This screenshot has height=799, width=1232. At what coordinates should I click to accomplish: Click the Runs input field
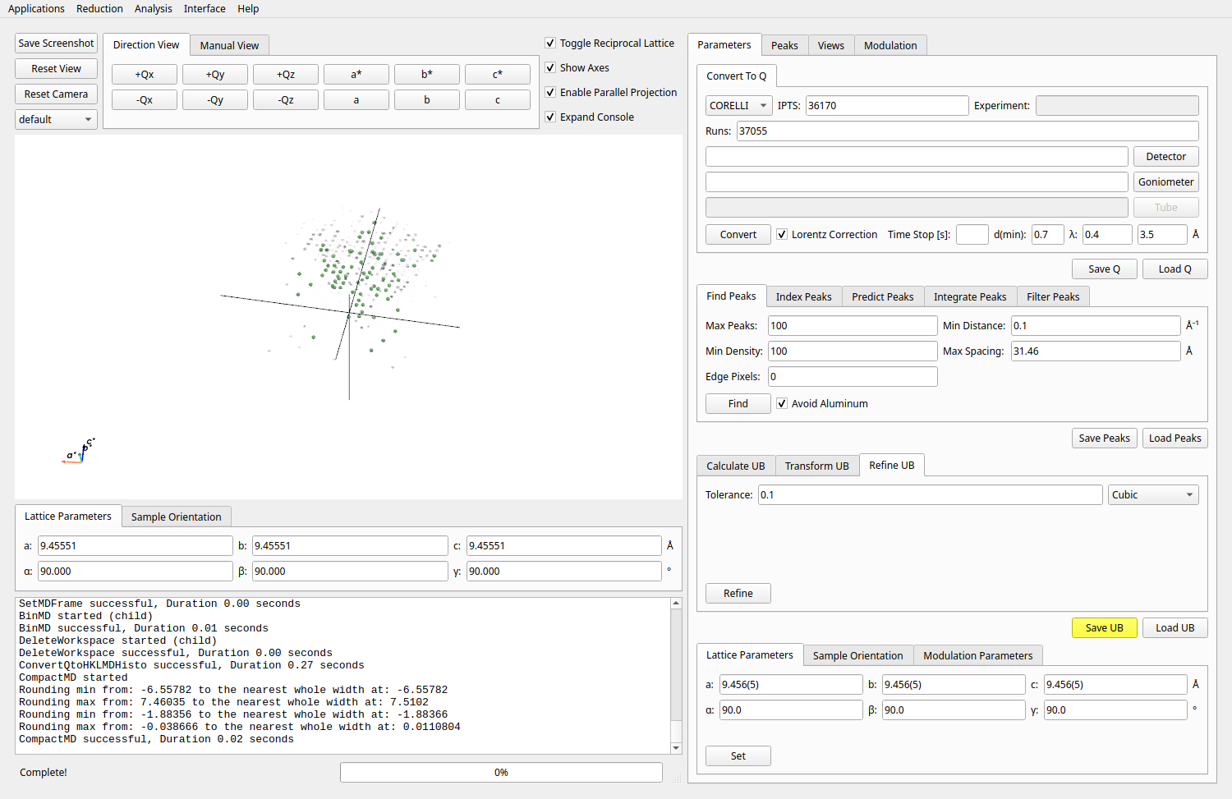[x=968, y=131]
